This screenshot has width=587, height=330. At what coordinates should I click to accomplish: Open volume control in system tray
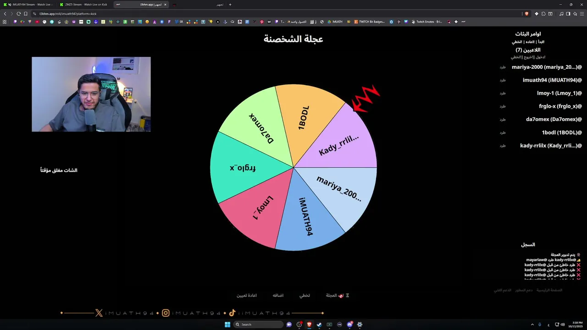563,324
